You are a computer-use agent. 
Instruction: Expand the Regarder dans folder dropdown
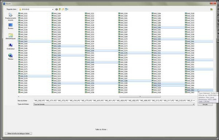pyautogui.click(x=53, y=9)
